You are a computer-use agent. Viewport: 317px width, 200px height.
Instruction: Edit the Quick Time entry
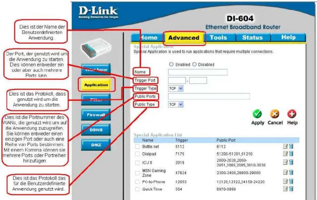[x=285, y=189]
